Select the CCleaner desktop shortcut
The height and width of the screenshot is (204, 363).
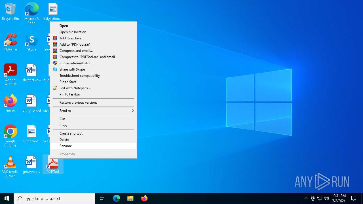pyautogui.click(x=10, y=42)
